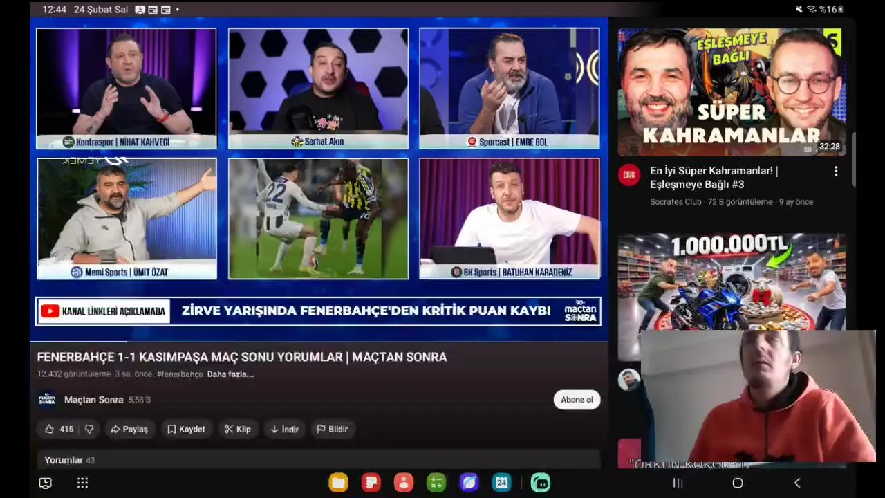Open the green recent app after the dock divider

(x=541, y=483)
